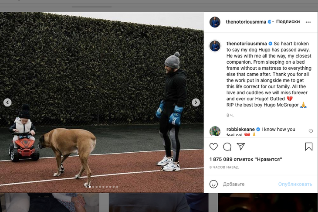318x212 pixels.
Task: Open robbiekeane's profile link
Action: coord(240,129)
